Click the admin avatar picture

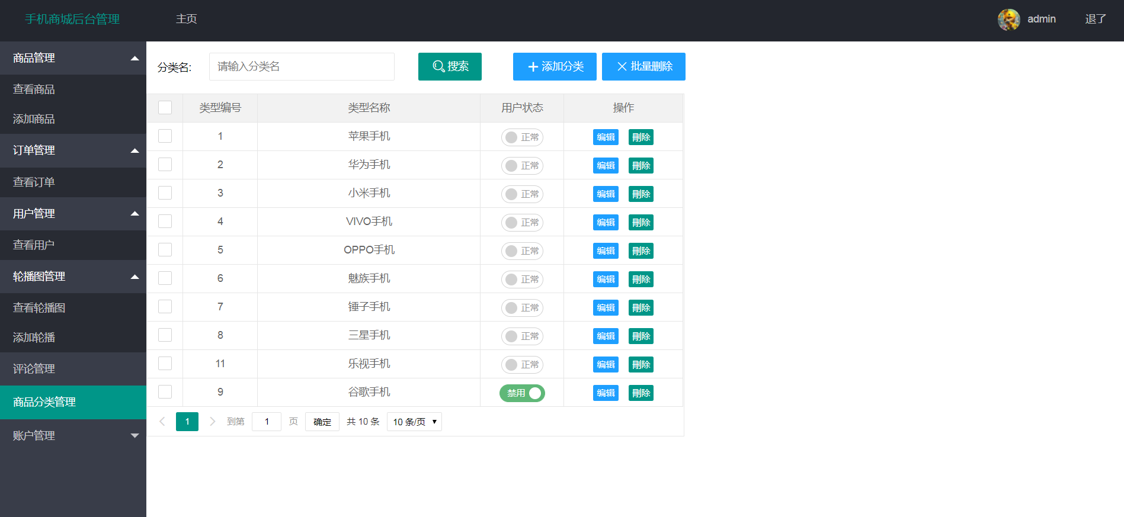[x=1008, y=20]
